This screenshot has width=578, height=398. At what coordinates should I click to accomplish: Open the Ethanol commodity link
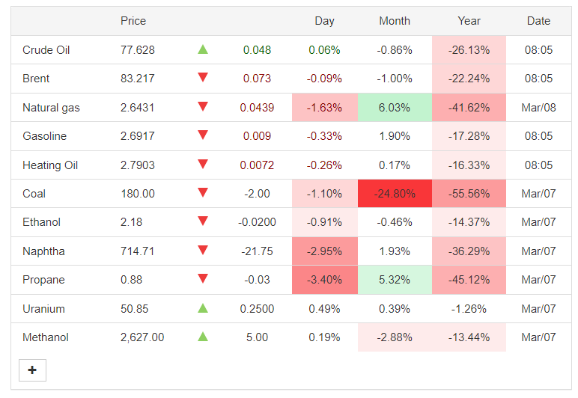(x=41, y=222)
